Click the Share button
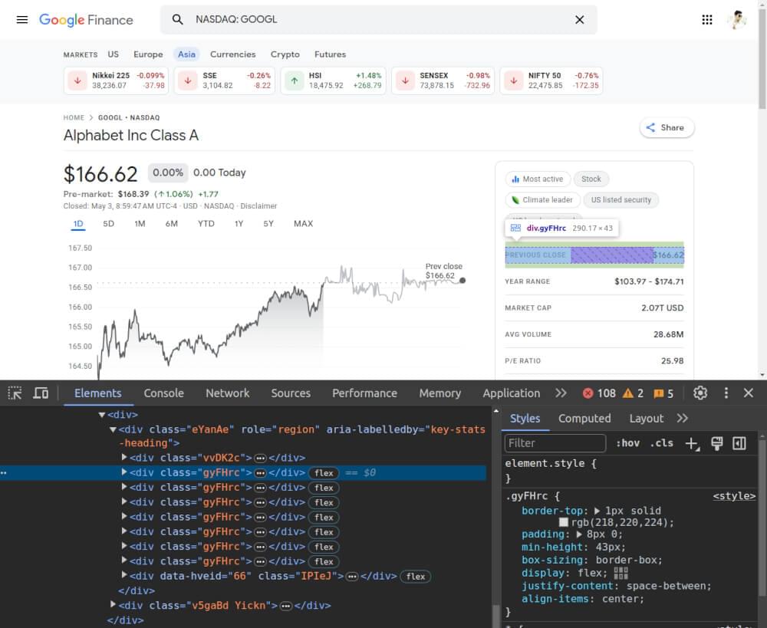This screenshot has width=767, height=628. [x=667, y=127]
